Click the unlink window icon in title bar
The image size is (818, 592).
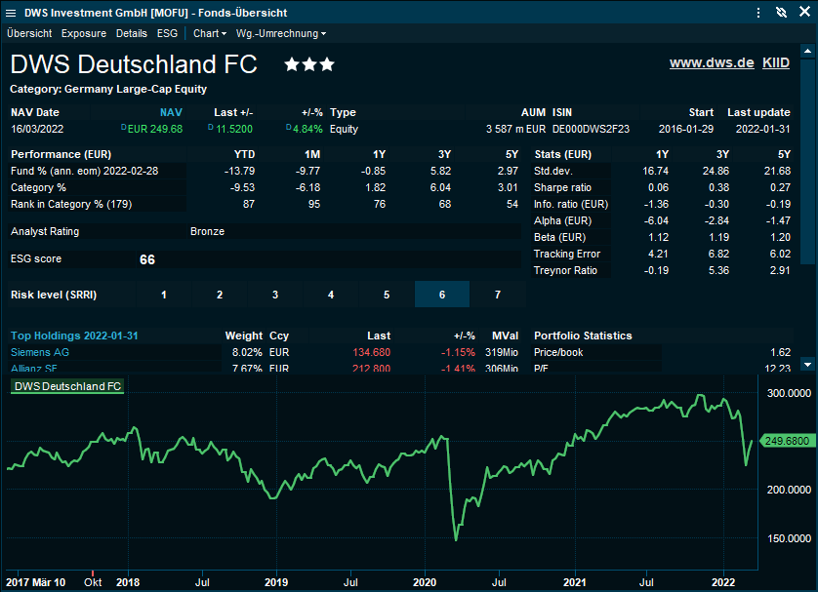(x=780, y=13)
